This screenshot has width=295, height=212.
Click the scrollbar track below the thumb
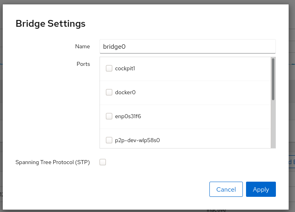pos(273,124)
